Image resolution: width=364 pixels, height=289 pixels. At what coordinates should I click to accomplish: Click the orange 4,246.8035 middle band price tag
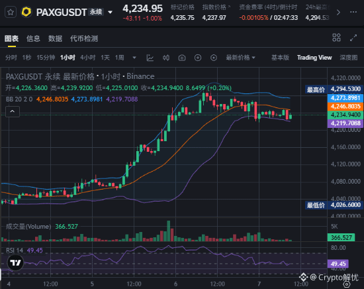tap(345, 106)
